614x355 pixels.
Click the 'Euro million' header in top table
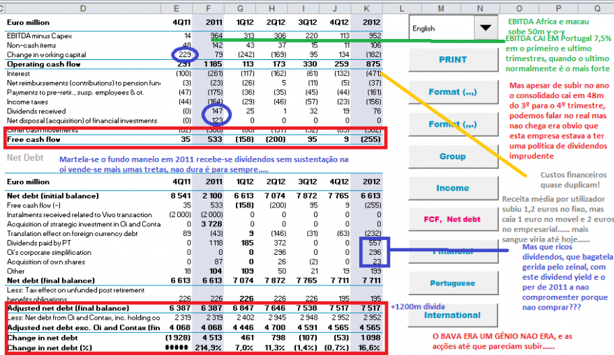[x=28, y=23]
